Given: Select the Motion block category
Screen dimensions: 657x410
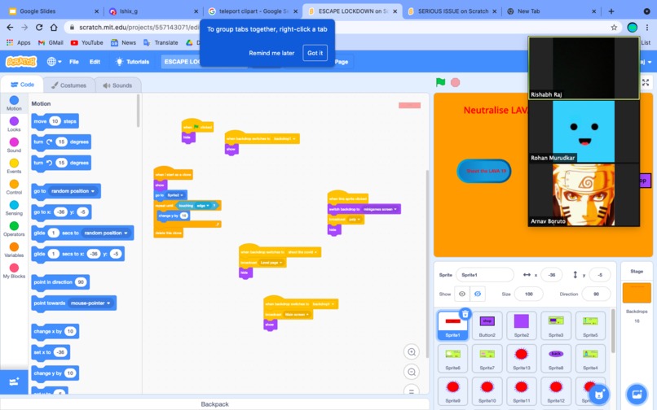Looking at the screenshot, I should [14, 103].
